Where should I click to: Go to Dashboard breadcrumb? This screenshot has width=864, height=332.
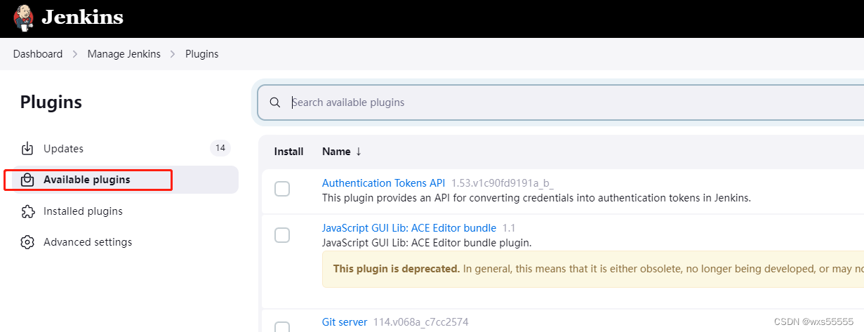click(x=38, y=54)
